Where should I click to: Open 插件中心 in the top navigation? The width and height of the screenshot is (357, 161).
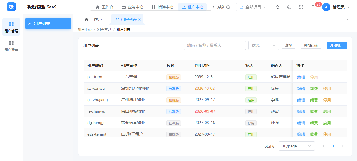[163, 7]
